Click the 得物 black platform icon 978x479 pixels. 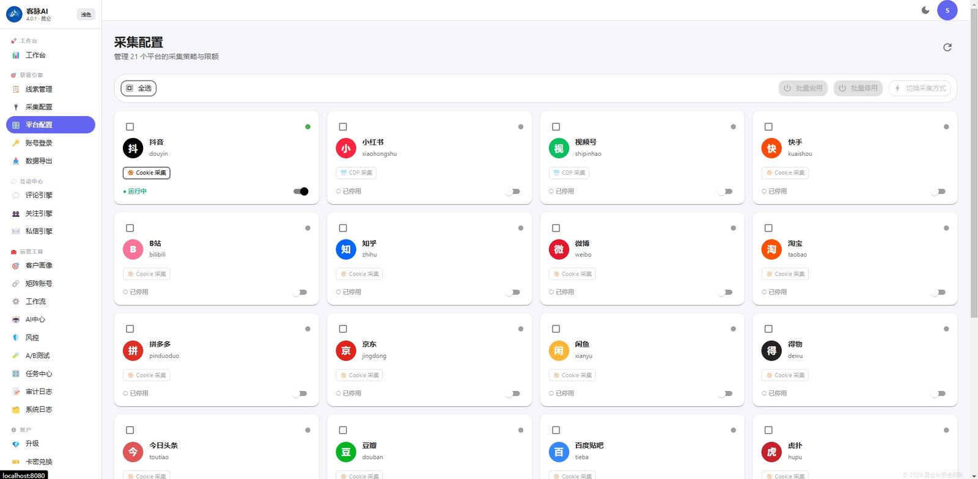pyautogui.click(x=771, y=350)
